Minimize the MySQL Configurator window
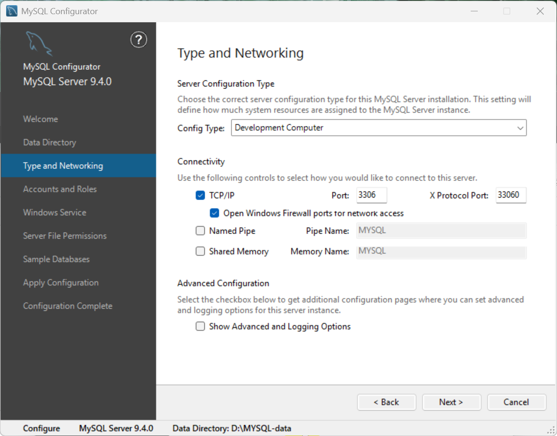The height and width of the screenshot is (436, 557). 474,11
